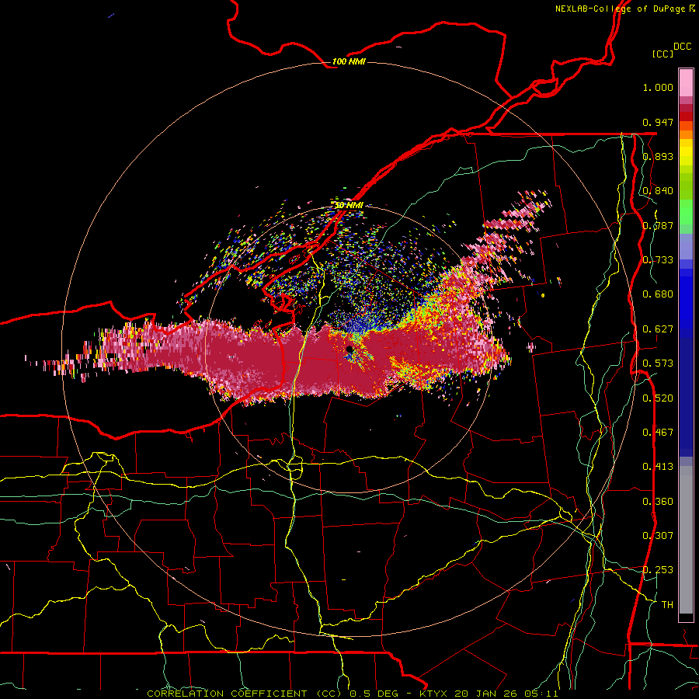Click the 0.413 color scale value
The height and width of the screenshot is (699, 699).
click(658, 467)
